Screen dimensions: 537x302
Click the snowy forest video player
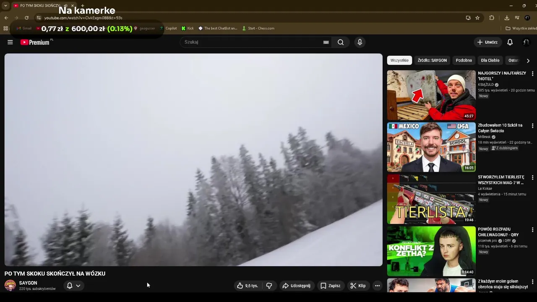click(x=193, y=160)
